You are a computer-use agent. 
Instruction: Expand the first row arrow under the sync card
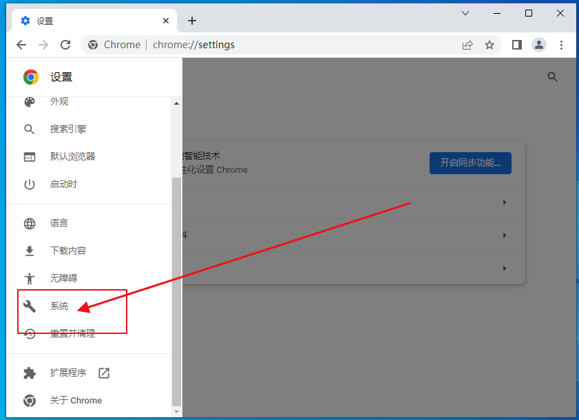505,202
